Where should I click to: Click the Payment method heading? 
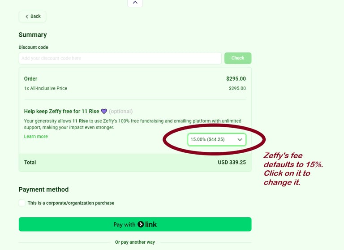[x=43, y=190]
